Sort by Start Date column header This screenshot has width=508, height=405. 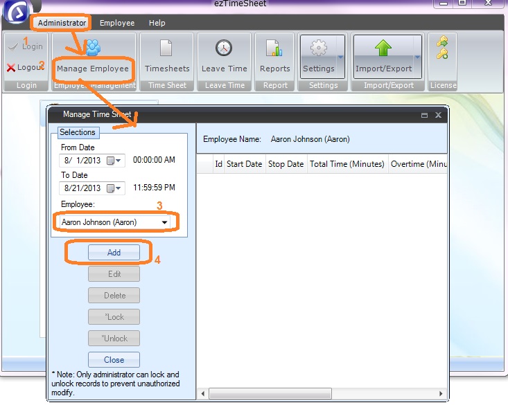[x=244, y=164]
